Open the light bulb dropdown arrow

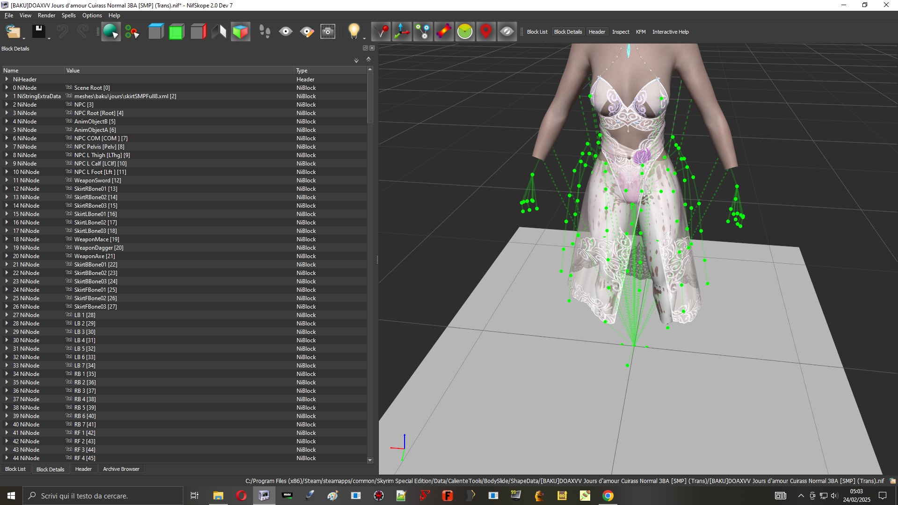tap(364, 38)
